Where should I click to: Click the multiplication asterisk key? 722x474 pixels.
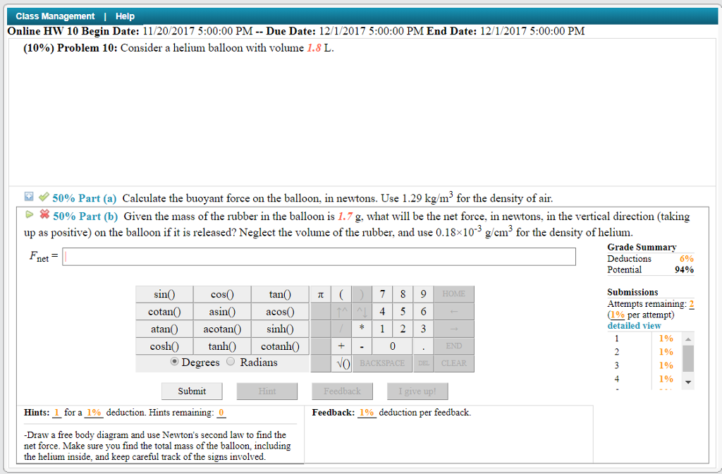point(362,328)
